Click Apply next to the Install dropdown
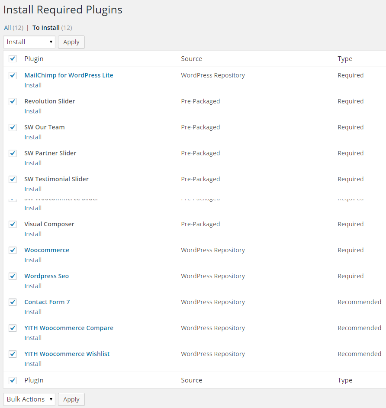Image resolution: width=386 pixels, height=408 pixels. pyautogui.click(x=71, y=42)
